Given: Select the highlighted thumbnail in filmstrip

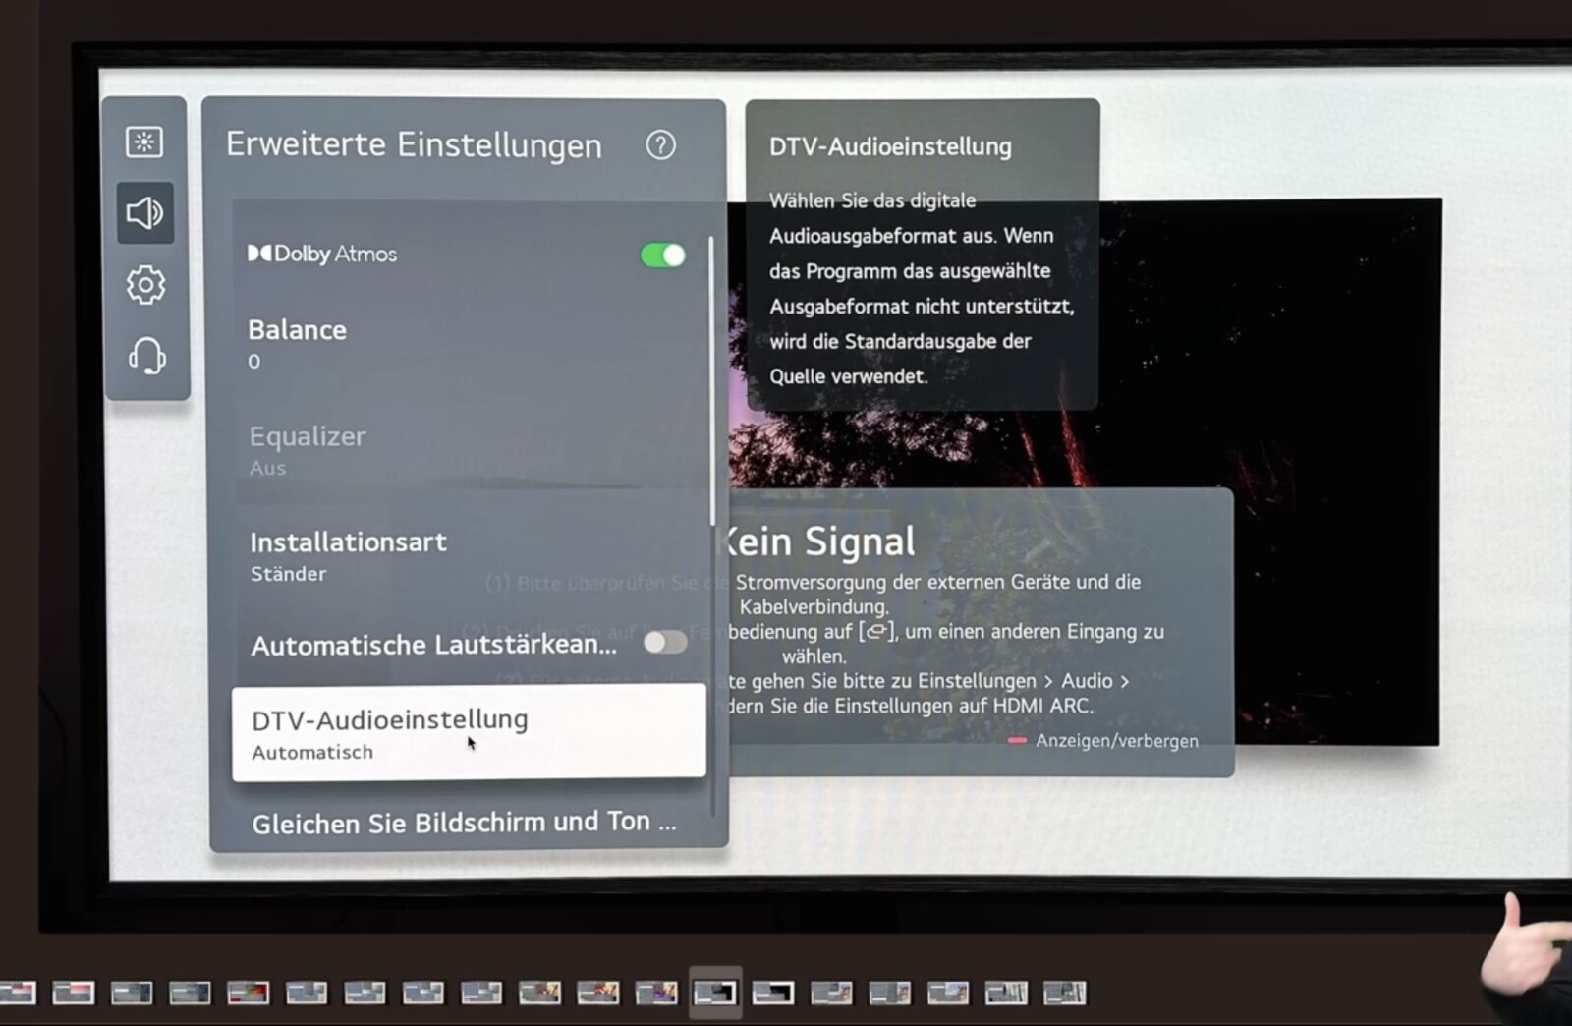Looking at the screenshot, I should coord(715,993).
